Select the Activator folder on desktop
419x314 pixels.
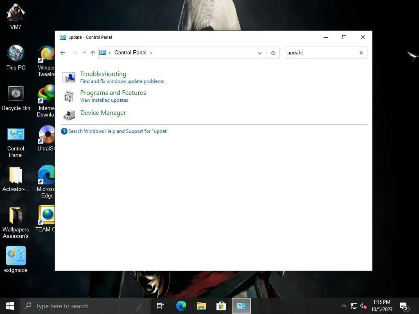click(16, 179)
